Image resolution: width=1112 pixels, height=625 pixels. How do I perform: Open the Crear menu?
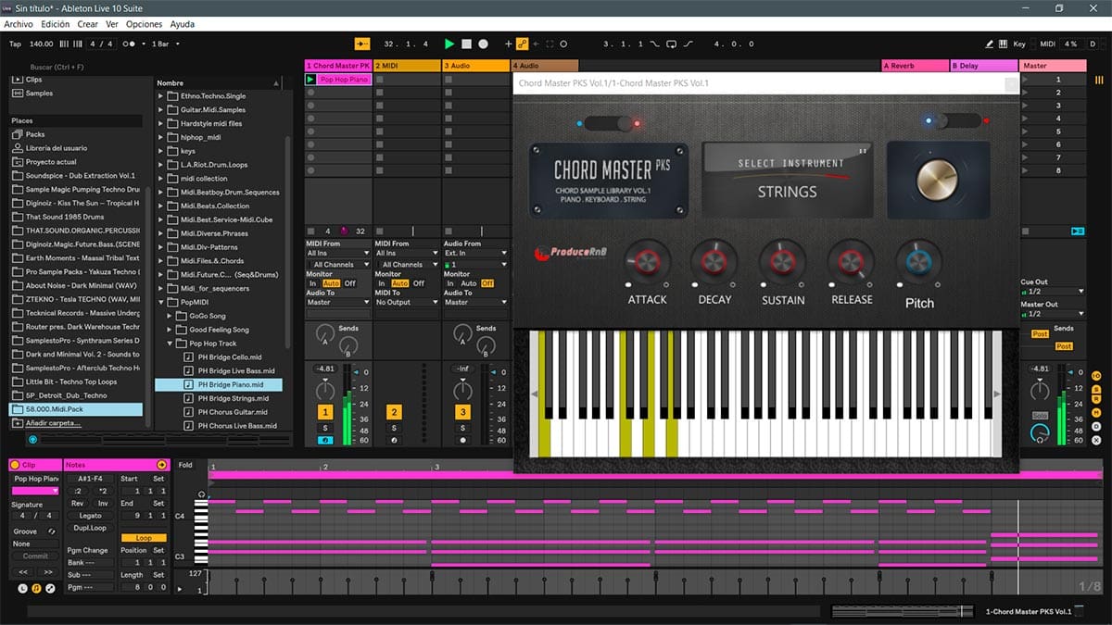(88, 24)
